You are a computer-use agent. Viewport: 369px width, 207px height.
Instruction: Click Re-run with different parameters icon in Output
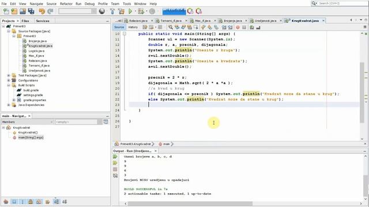pos(115,163)
